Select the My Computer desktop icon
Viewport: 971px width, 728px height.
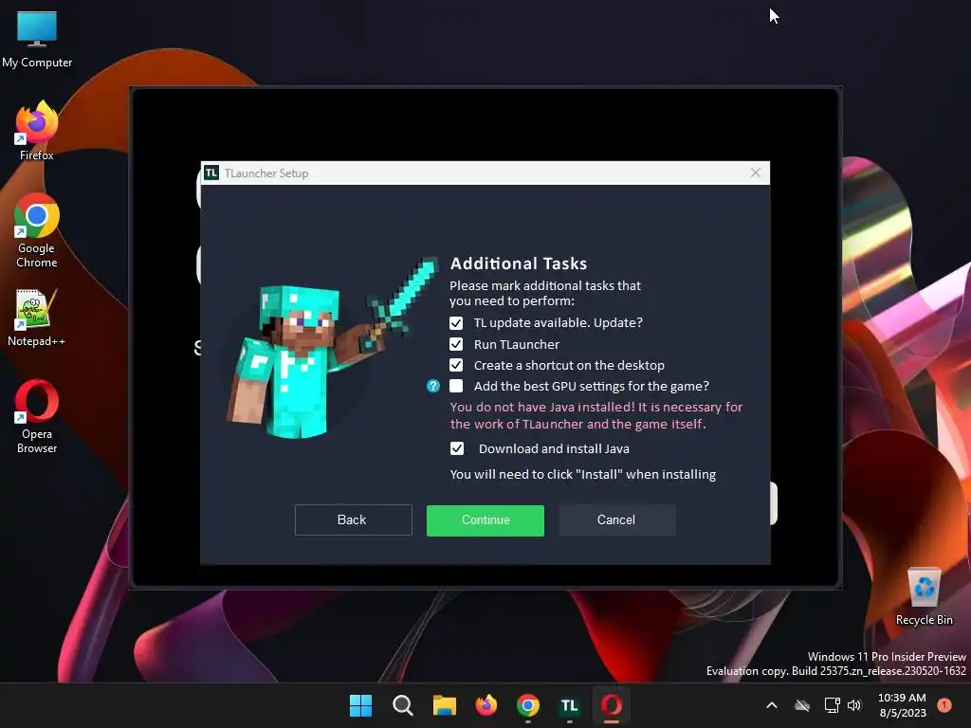point(37,40)
